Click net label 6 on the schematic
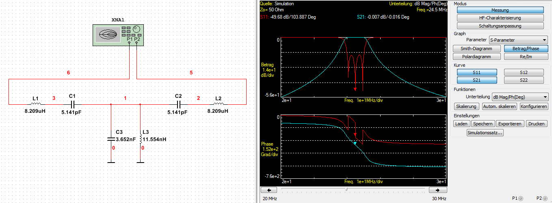552x203 pixels. 69,73
